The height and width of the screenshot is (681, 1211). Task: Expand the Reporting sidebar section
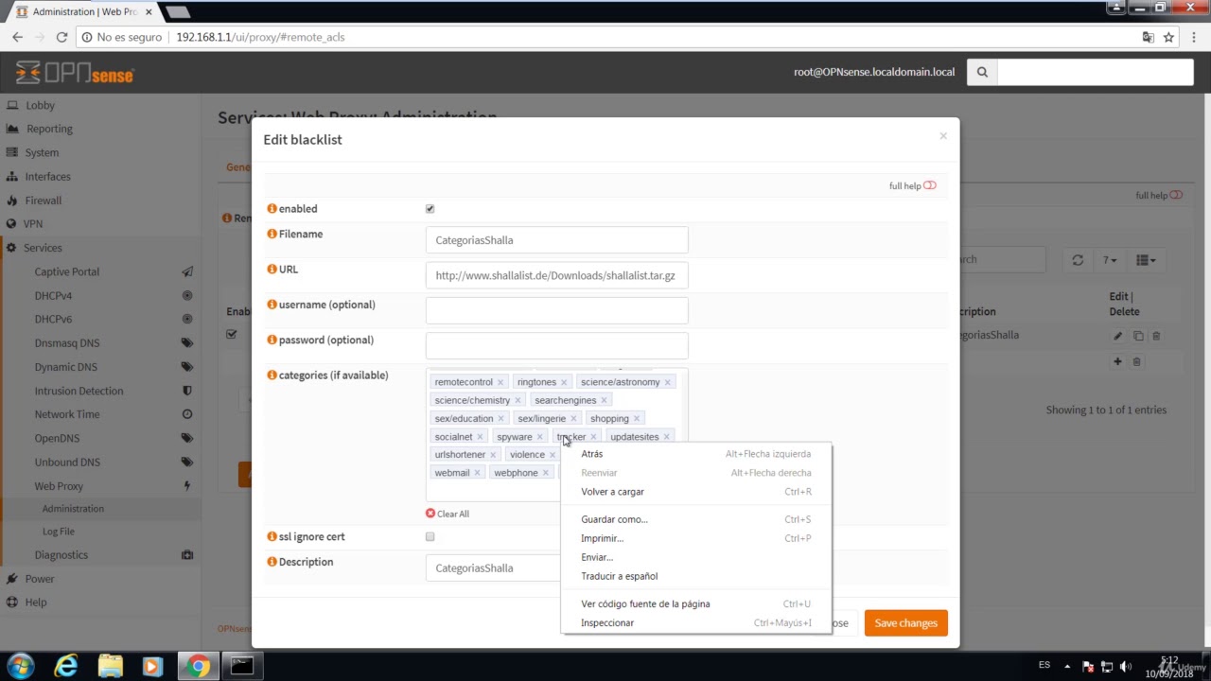pyautogui.click(x=100, y=129)
